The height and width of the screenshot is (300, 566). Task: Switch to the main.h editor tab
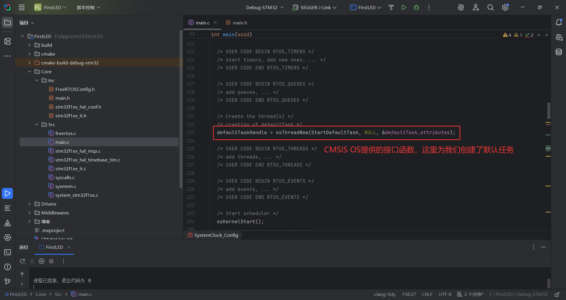pyautogui.click(x=236, y=23)
